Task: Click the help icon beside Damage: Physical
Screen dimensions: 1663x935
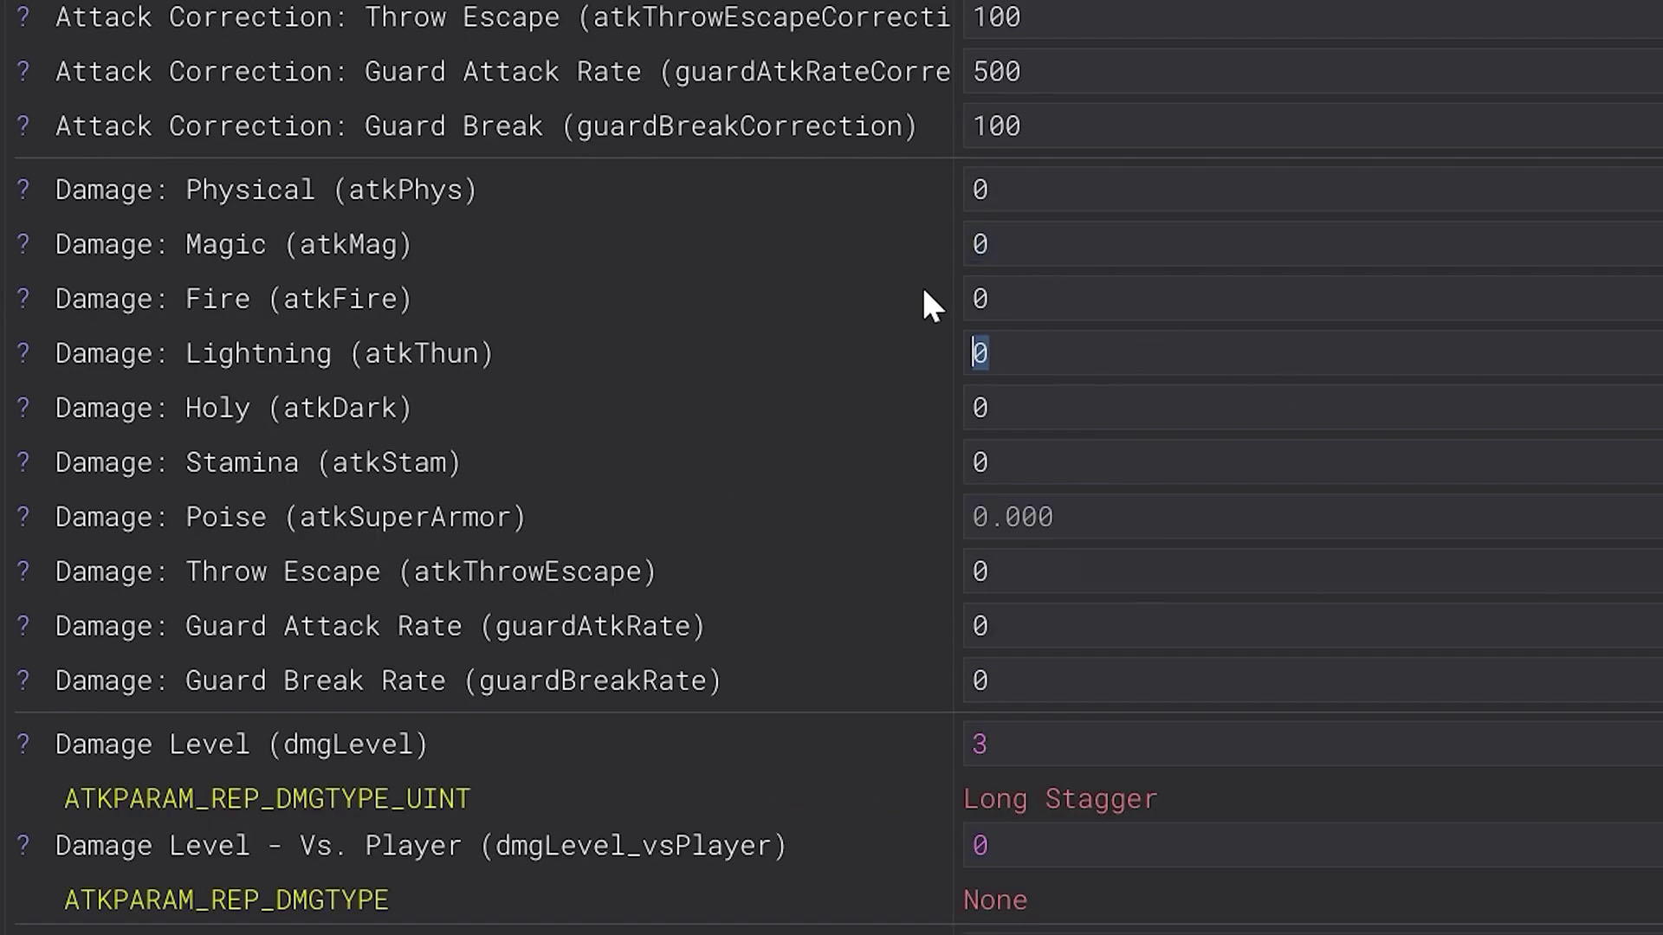Action: [x=23, y=190]
